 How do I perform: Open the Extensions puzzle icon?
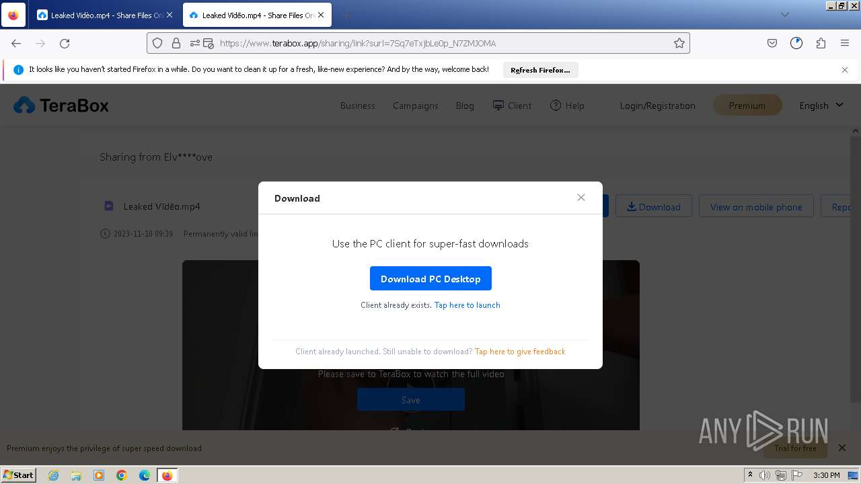821,43
